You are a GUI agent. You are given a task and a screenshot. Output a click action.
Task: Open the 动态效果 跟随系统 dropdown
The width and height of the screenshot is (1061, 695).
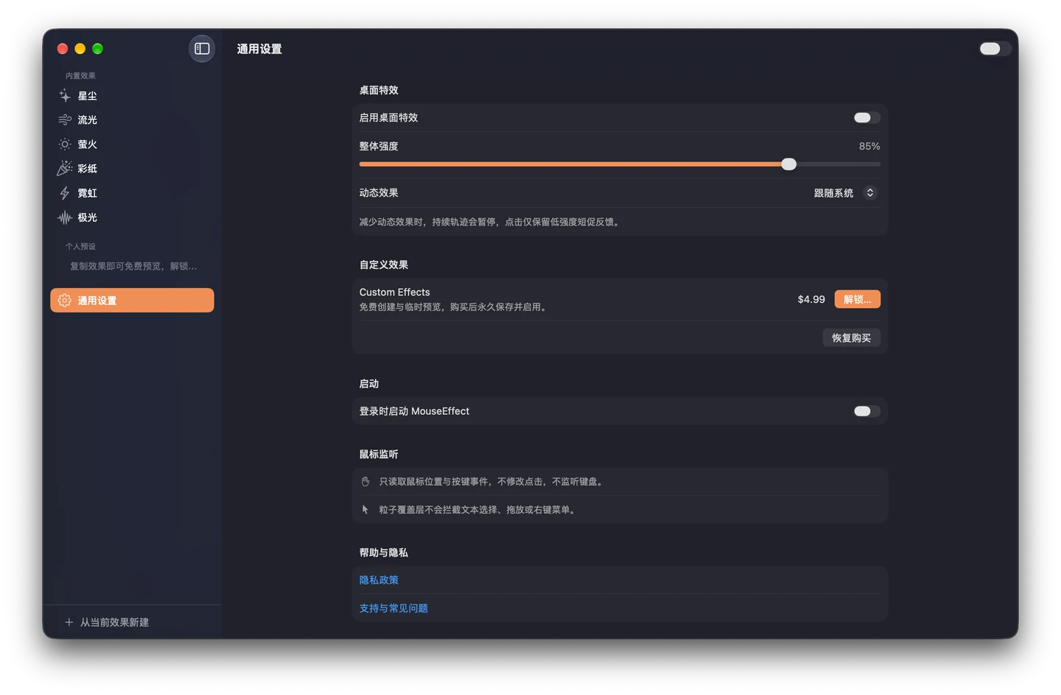(845, 193)
